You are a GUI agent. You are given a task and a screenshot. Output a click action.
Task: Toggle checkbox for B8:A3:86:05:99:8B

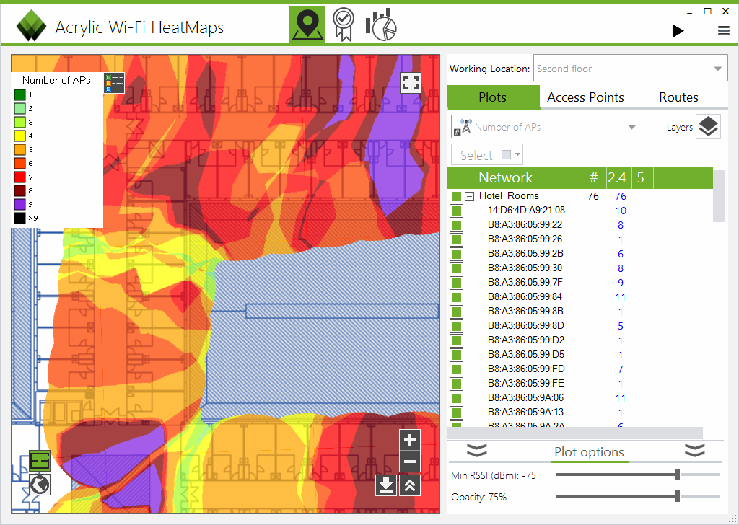pyautogui.click(x=456, y=312)
